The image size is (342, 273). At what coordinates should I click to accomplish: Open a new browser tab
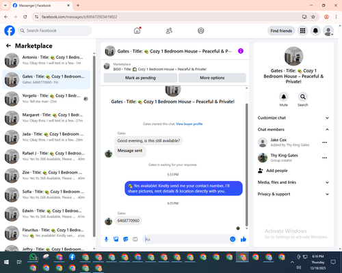(78, 5)
